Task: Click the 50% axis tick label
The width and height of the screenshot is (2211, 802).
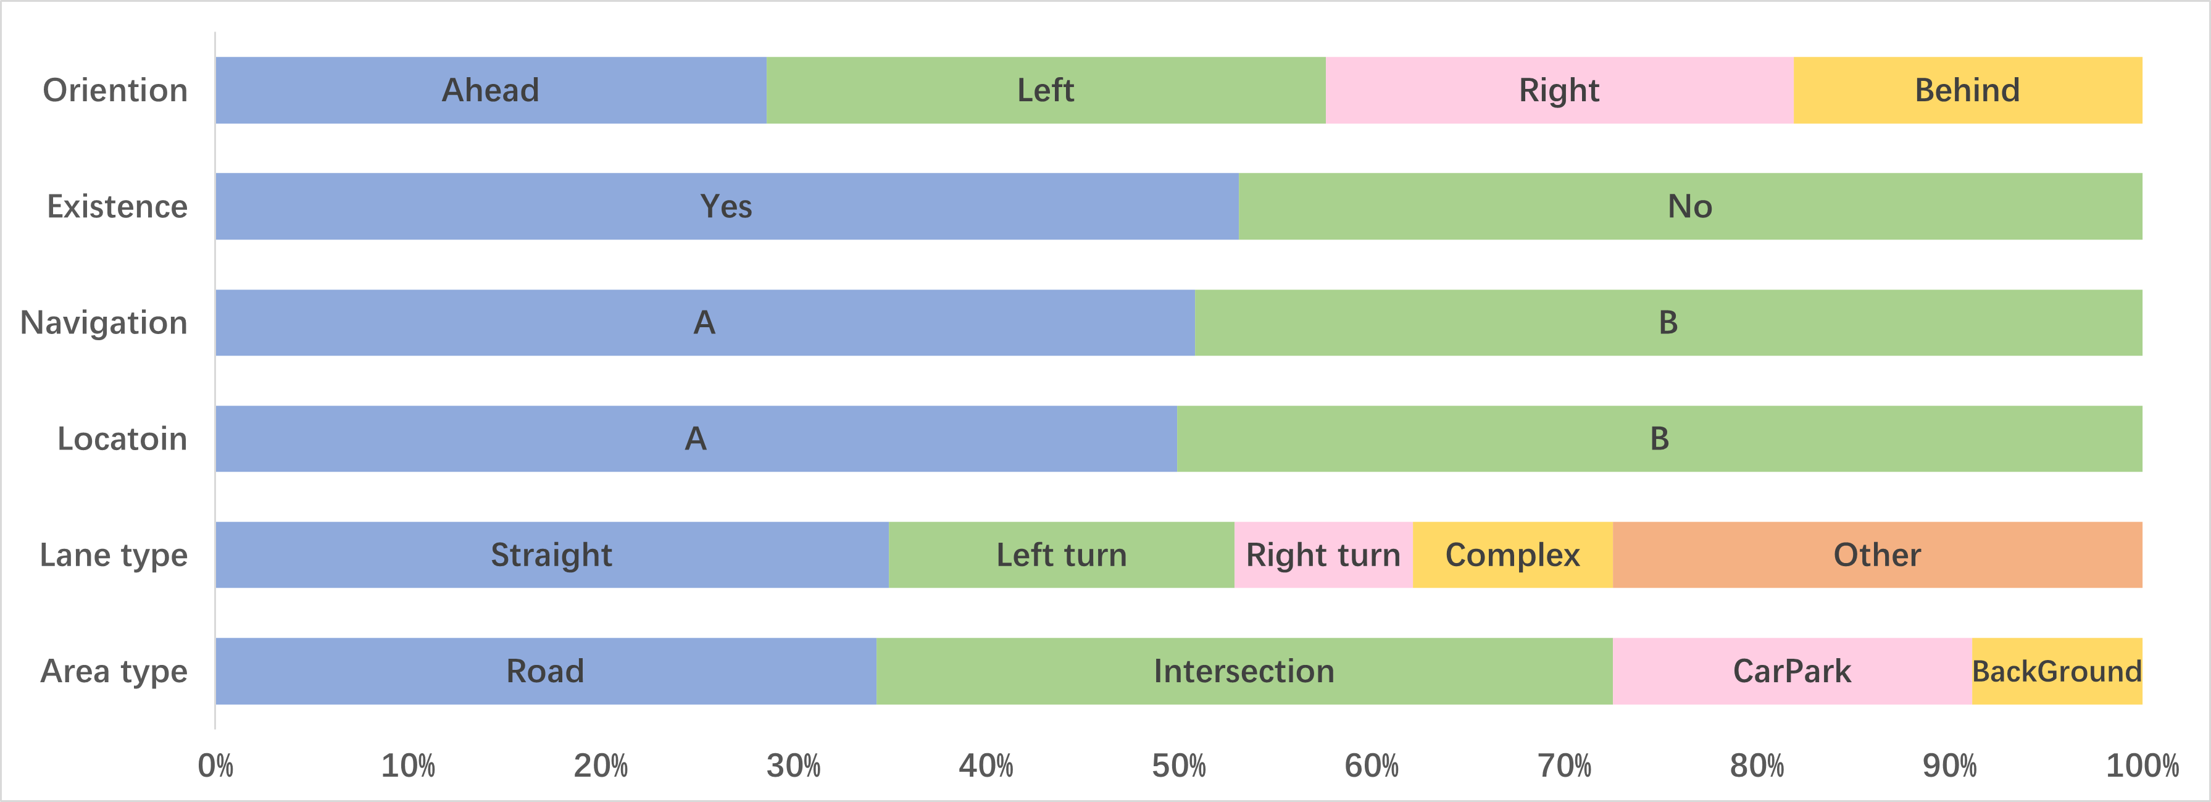Action: coord(1178,765)
